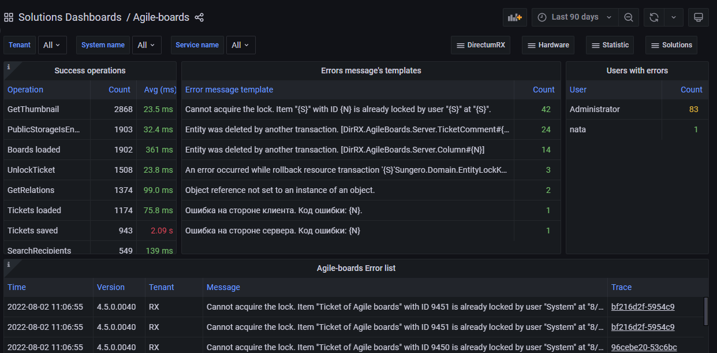
Task: Open the Statistic dashboards menu
Action: pos(610,45)
